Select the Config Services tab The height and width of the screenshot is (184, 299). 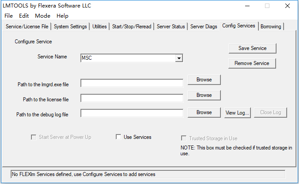(239, 26)
